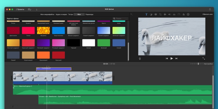Select the Мрачный дроун 2 audio clip

tap(113, 90)
